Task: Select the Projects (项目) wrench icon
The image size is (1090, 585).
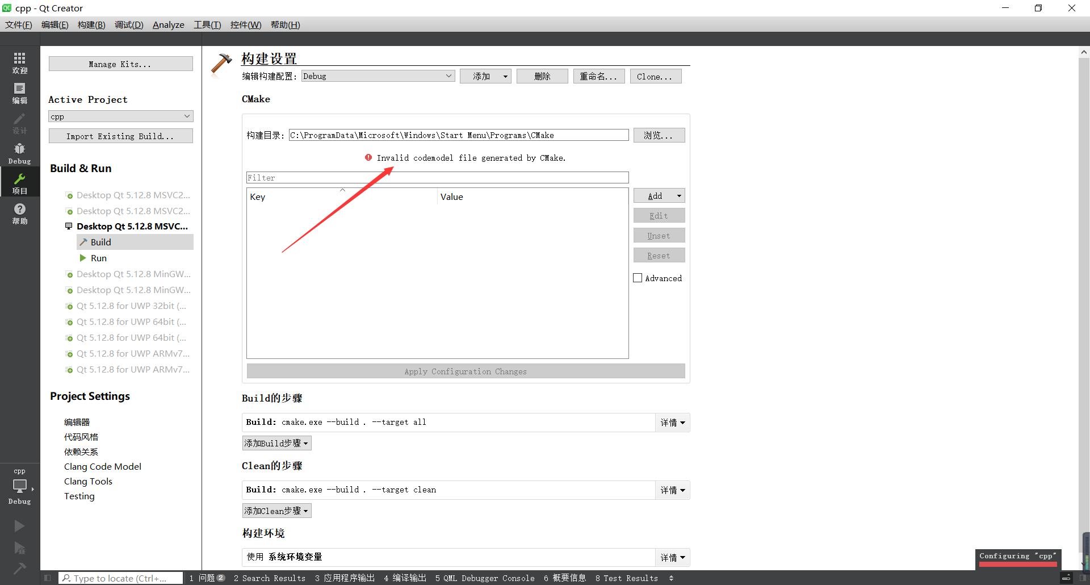Action: click(x=19, y=183)
